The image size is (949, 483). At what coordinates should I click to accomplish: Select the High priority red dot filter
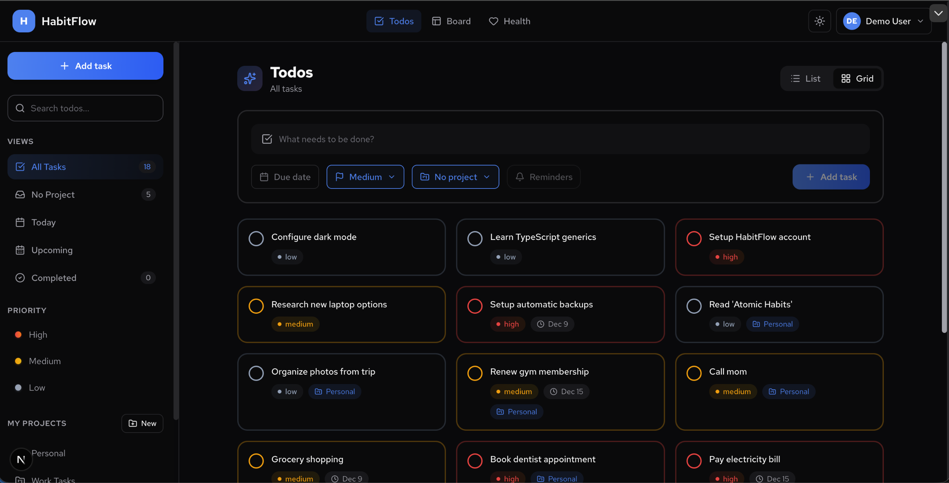coord(18,334)
